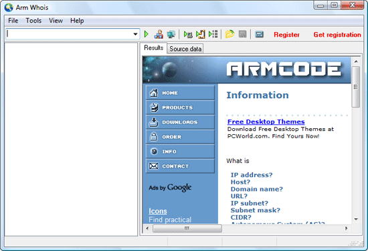The image size is (368, 251).
Task: Click the Domain name? link
Action: coord(257,189)
